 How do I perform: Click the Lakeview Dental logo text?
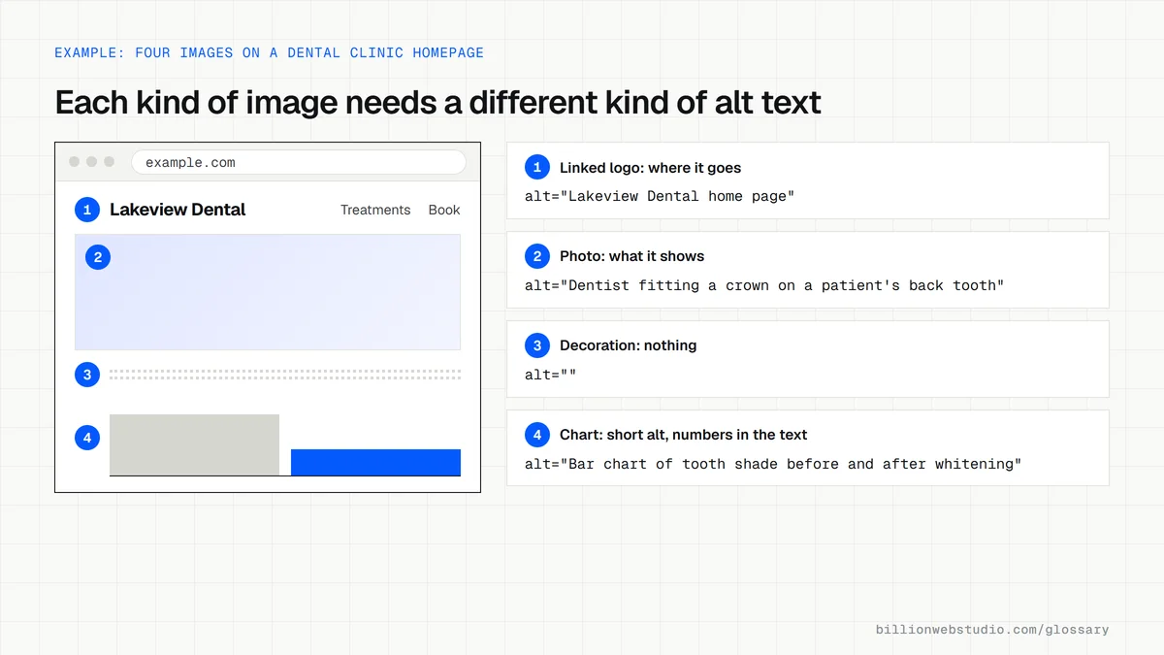(x=178, y=210)
